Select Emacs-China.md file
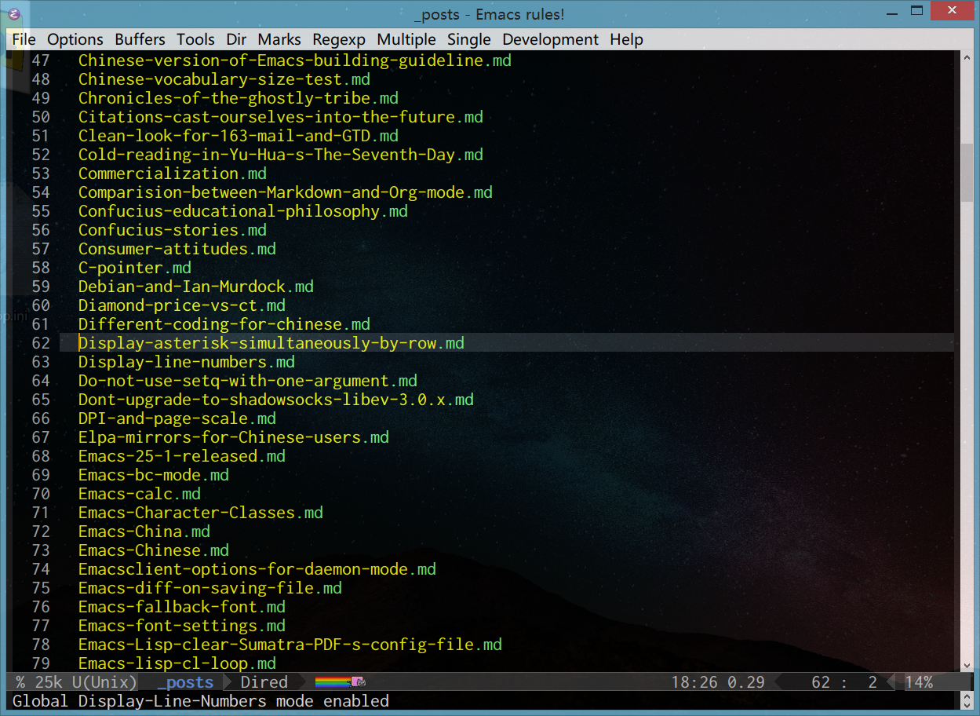Screen dimensions: 980x716 click(144, 532)
